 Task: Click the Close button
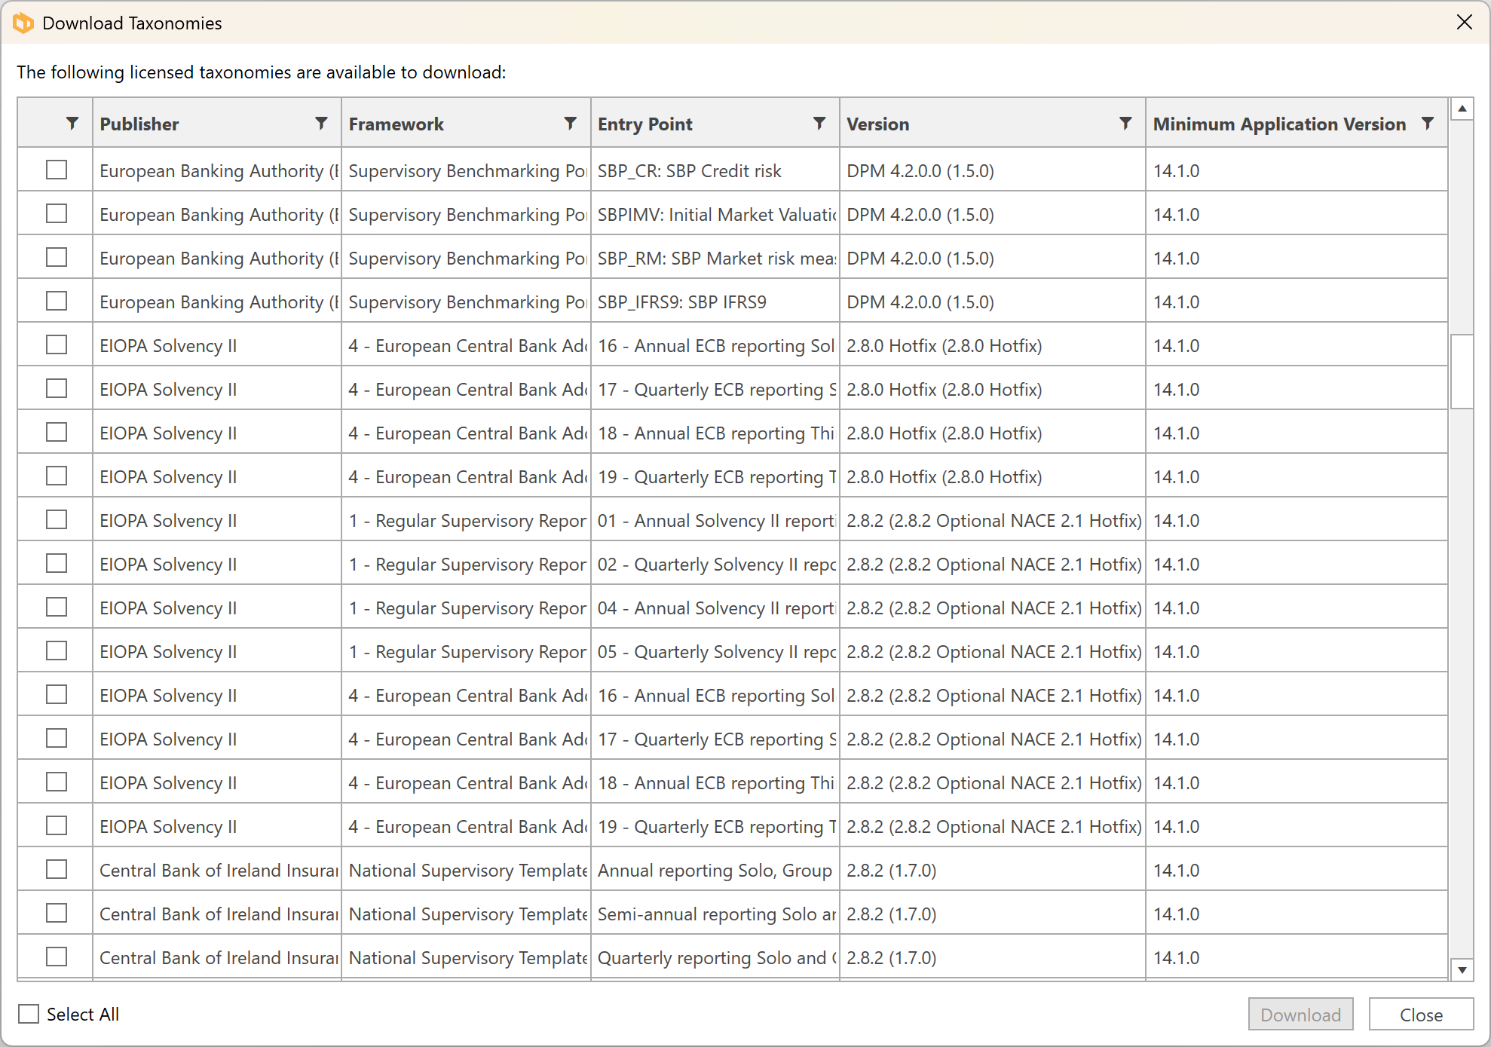pyautogui.click(x=1420, y=1015)
